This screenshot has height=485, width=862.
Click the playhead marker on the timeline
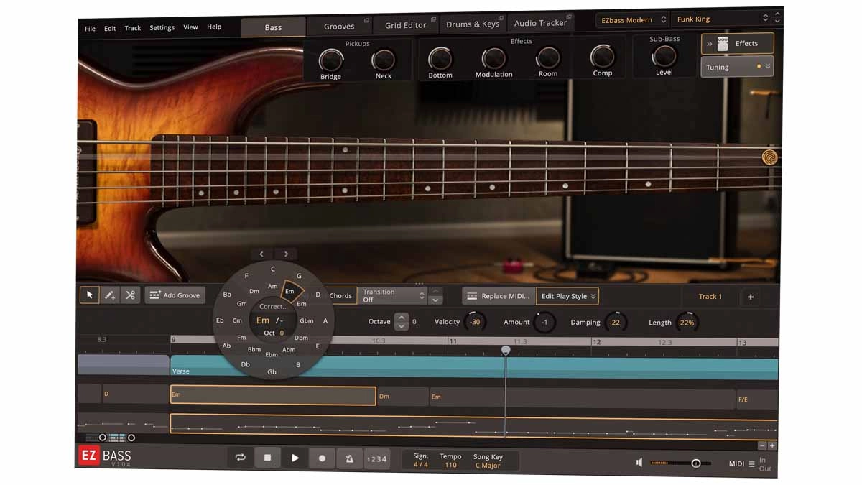click(x=506, y=350)
